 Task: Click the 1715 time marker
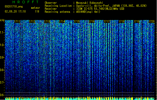[x=77, y=21]
